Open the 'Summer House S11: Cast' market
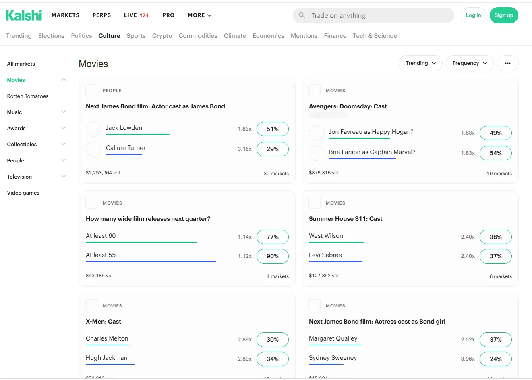Screen dimensions: 532x380 (x=346, y=219)
